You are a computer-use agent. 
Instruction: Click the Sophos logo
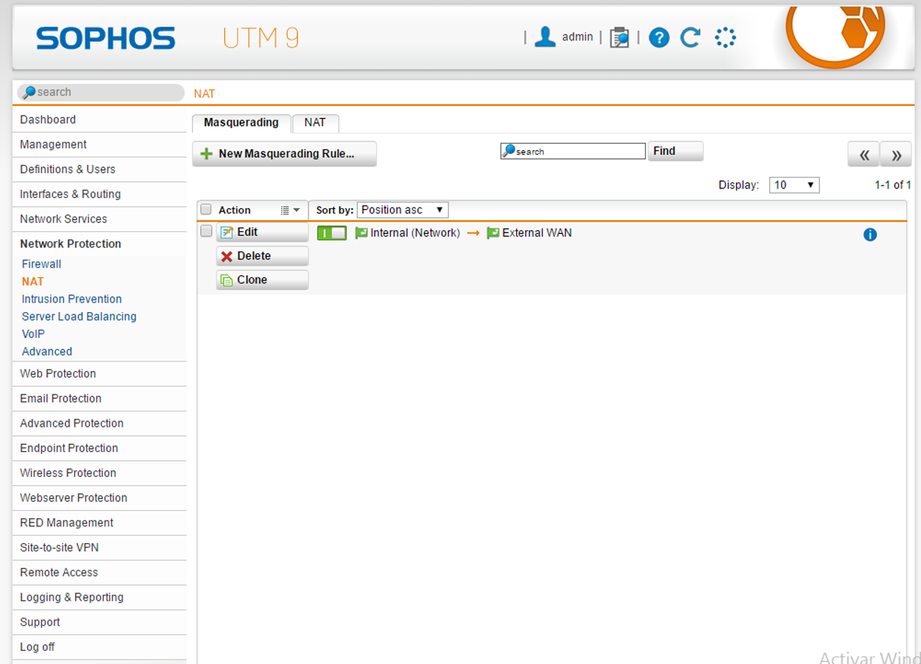pyautogui.click(x=106, y=38)
